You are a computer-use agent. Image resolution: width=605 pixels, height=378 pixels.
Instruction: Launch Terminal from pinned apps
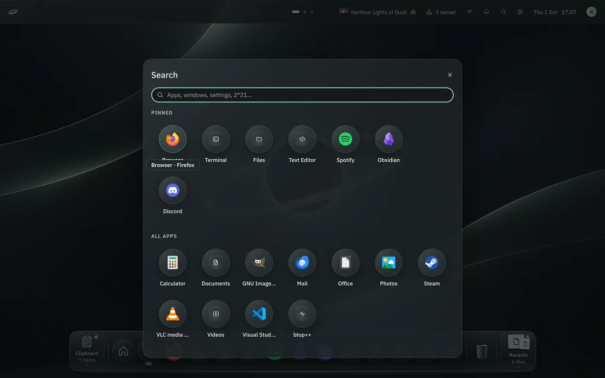tap(216, 139)
